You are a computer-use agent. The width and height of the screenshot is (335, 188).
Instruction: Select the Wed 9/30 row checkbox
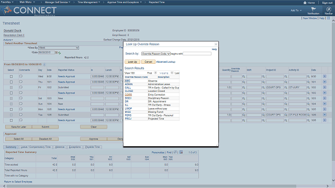12,77
